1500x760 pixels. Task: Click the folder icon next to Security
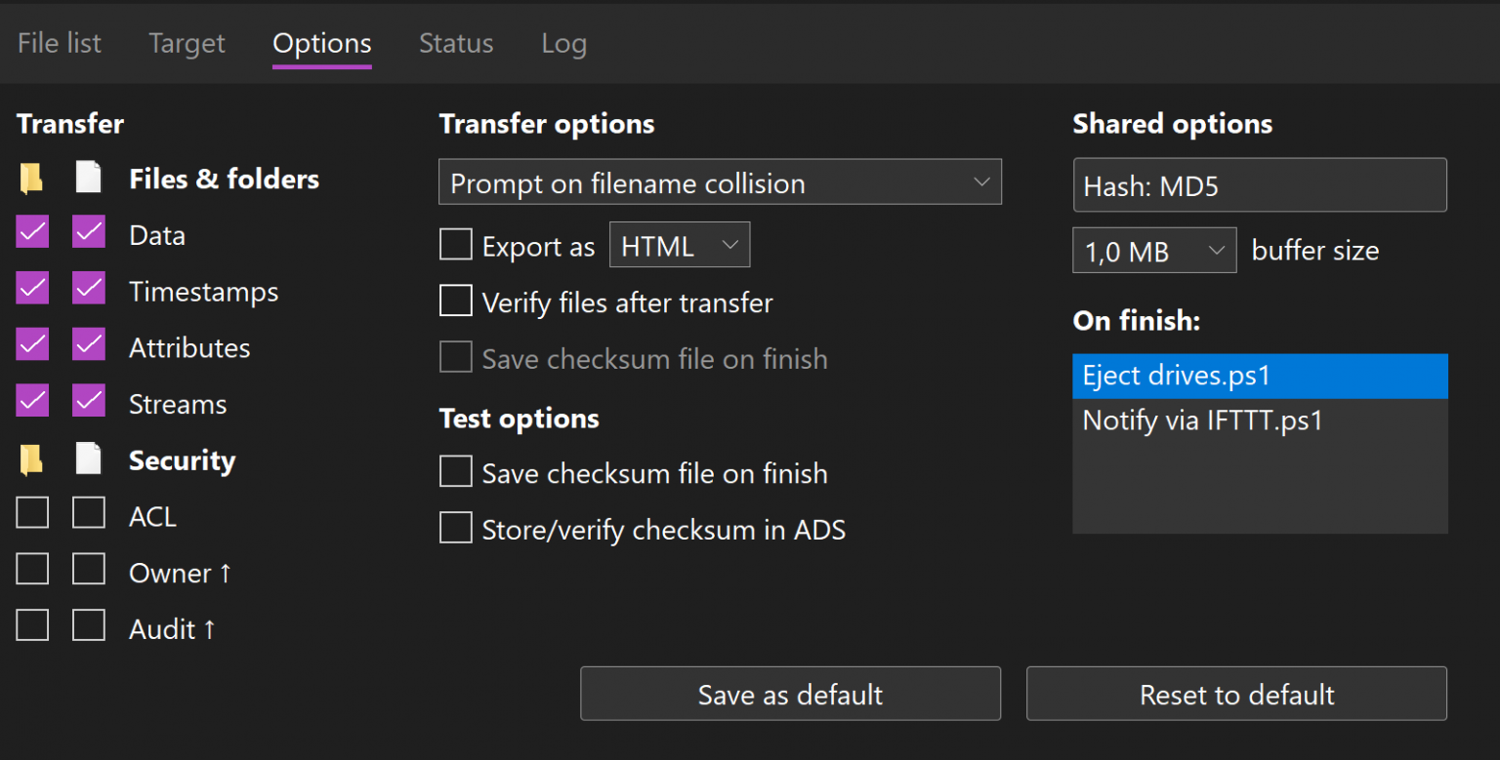click(x=31, y=460)
